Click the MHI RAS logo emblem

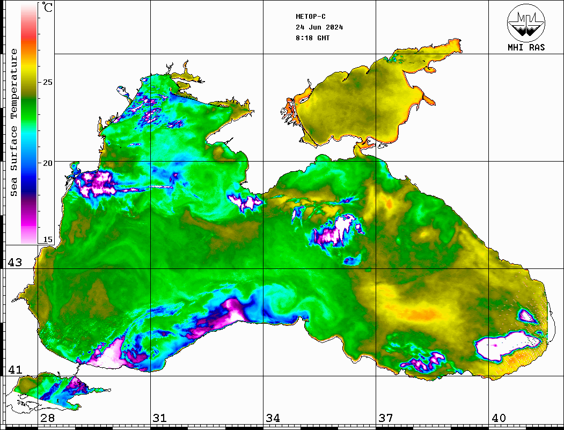click(x=526, y=23)
